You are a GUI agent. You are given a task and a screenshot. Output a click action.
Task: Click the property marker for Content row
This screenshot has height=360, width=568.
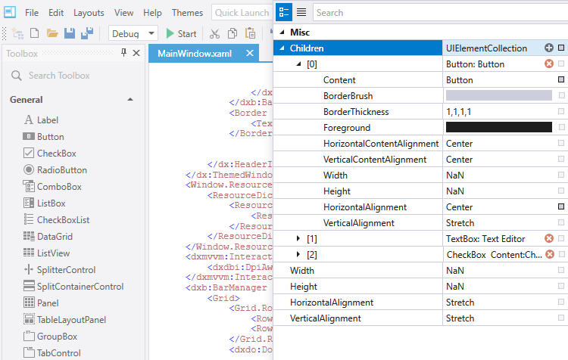(561, 79)
